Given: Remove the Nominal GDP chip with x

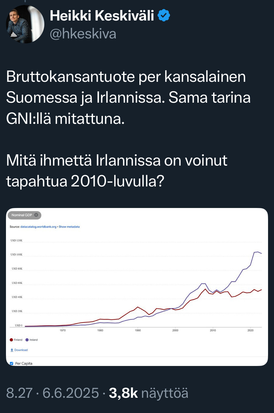Looking at the screenshot, I should click(x=36, y=215).
